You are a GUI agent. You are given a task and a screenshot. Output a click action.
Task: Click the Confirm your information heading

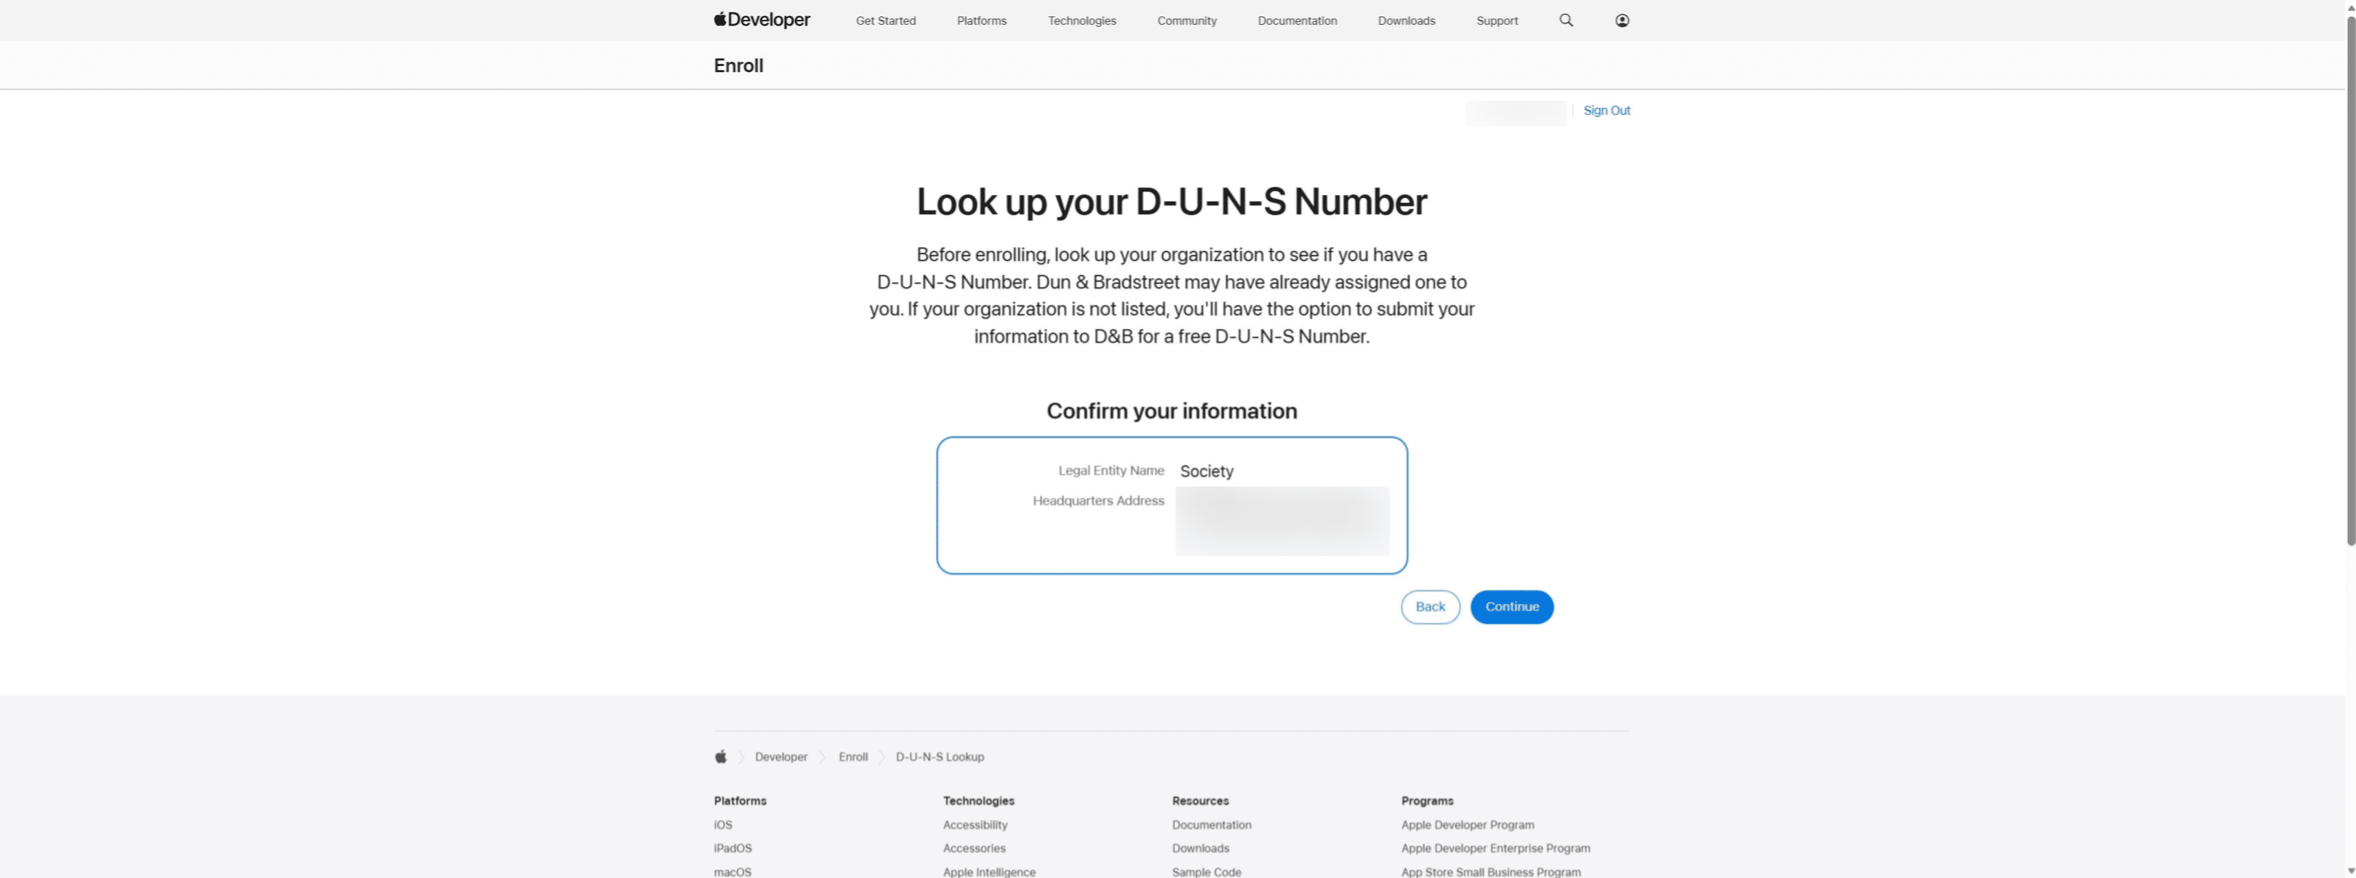click(x=1171, y=411)
